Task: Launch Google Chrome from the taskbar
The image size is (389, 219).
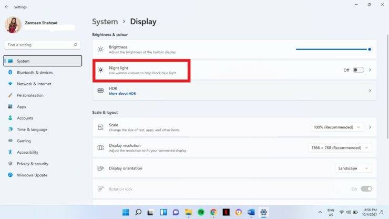Action: pyautogui.click(x=213, y=212)
